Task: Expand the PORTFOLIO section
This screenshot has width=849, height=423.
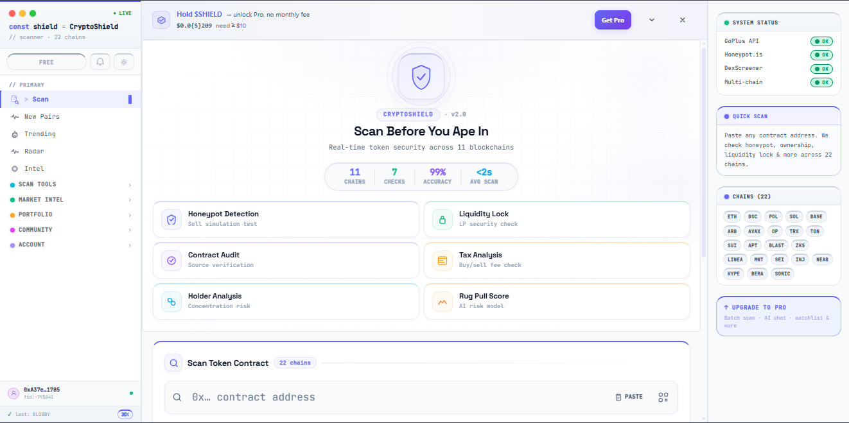Action: click(71, 214)
